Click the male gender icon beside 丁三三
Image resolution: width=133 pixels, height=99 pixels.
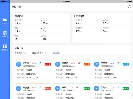118,63
